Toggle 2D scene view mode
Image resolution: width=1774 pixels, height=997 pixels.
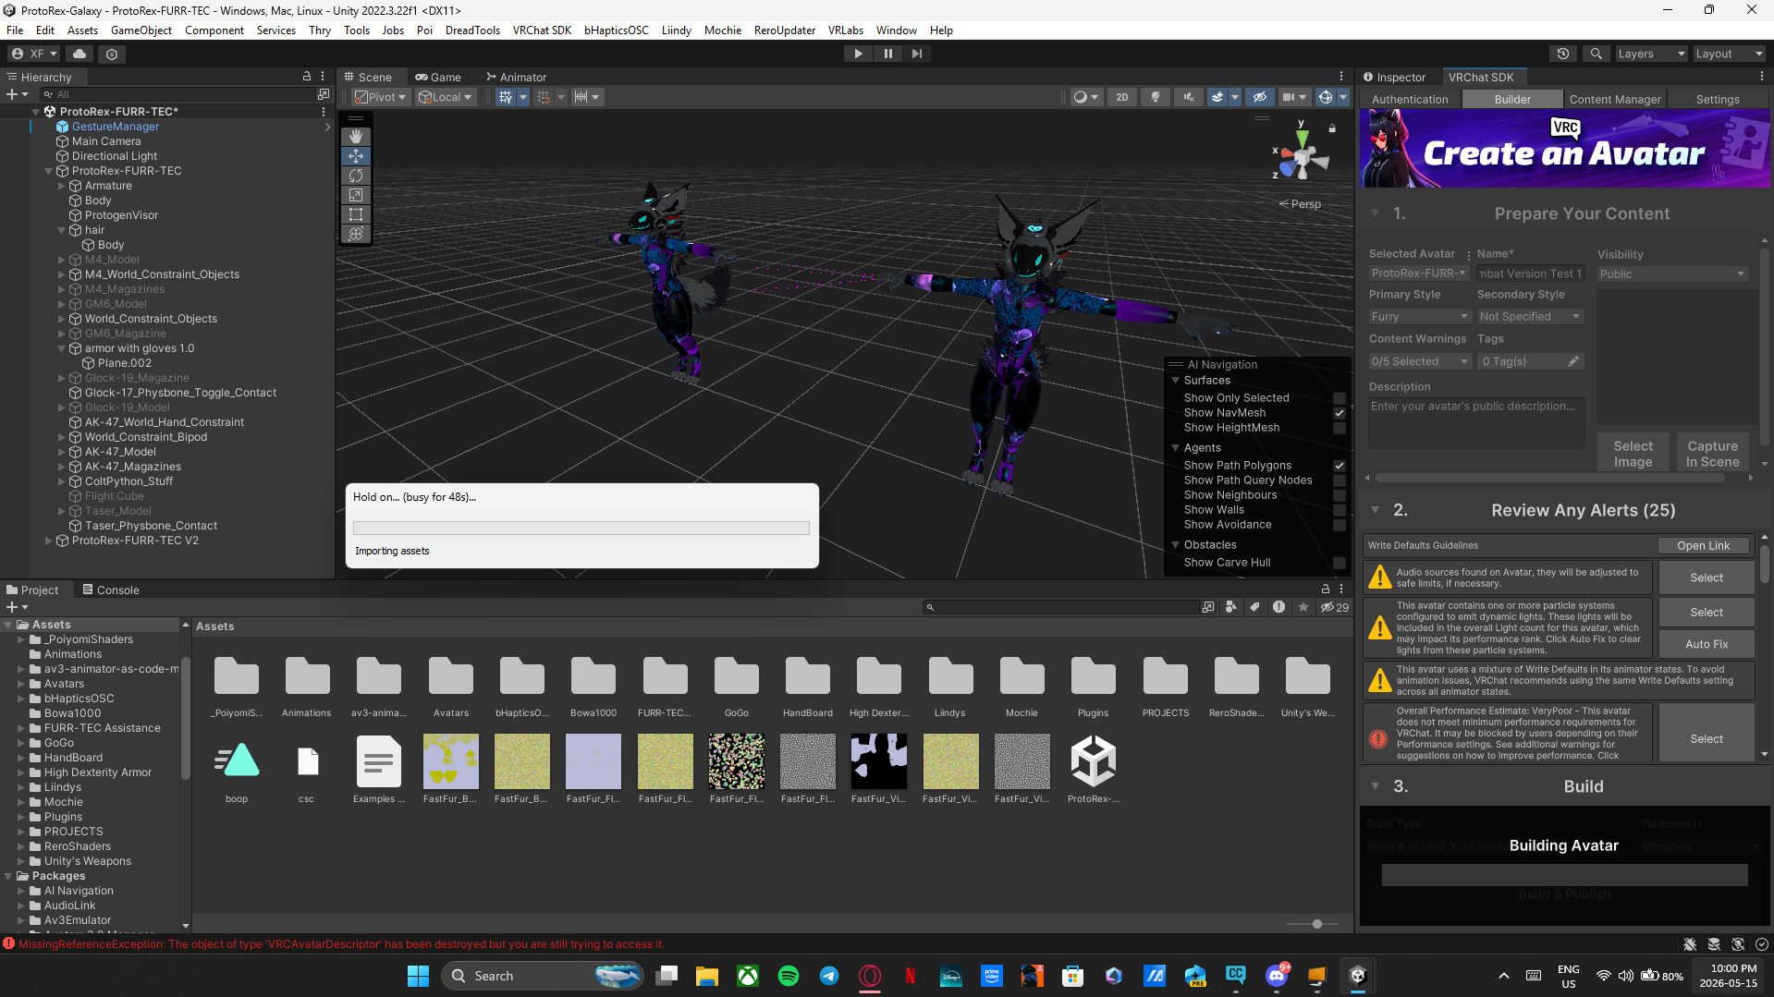click(x=1121, y=97)
